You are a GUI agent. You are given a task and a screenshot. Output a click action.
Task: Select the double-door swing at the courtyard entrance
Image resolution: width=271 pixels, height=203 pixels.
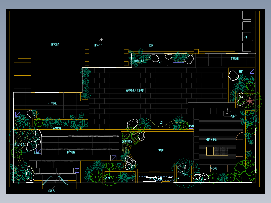(55, 181)
